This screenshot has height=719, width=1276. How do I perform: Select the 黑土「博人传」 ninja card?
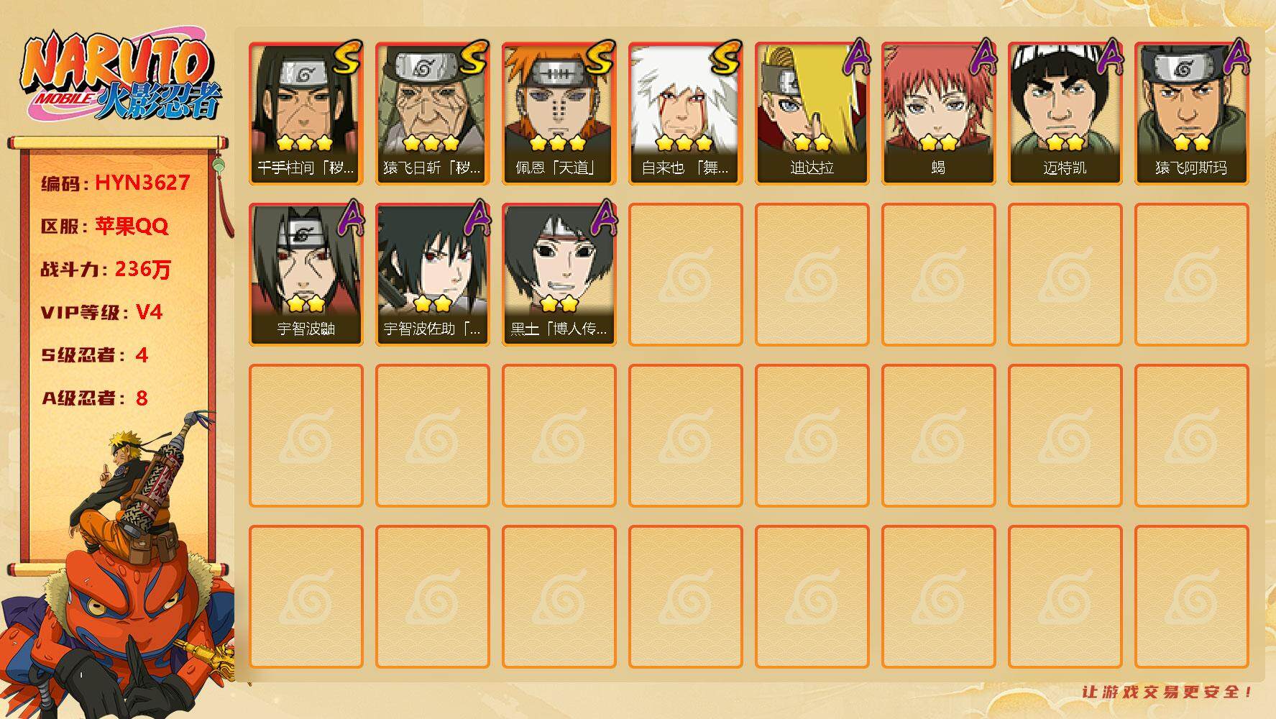click(x=559, y=275)
